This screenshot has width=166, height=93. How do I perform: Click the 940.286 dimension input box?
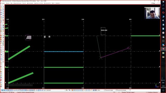pos(104,30)
